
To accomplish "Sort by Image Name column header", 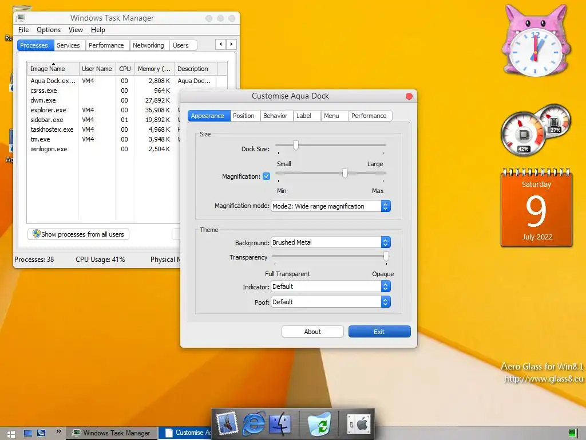I will [x=53, y=69].
